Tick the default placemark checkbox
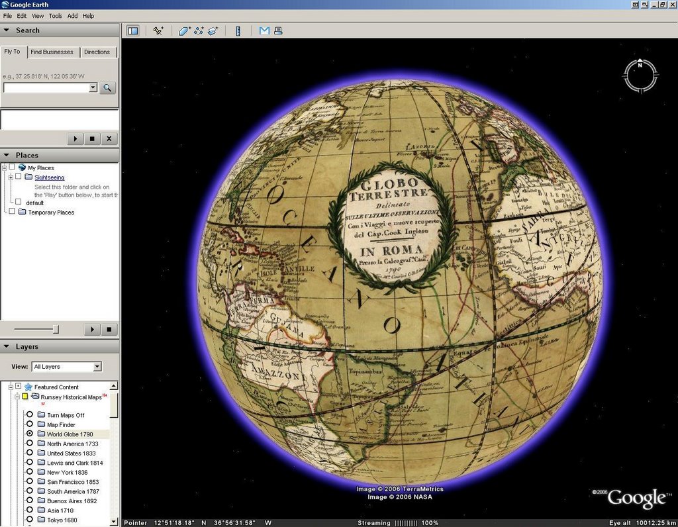Screen dimensions: 678x527 point(18,201)
